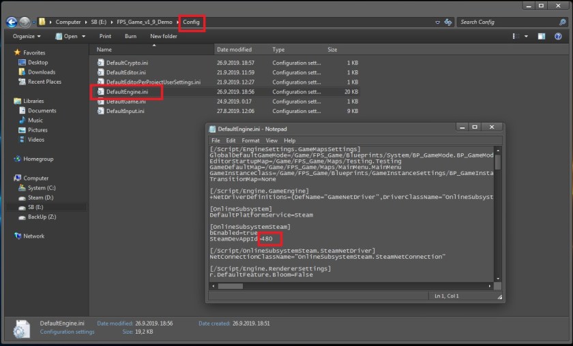Image resolution: width=573 pixels, height=346 pixels.
Task: Click the Burn toolbar button
Action: [x=130, y=36]
